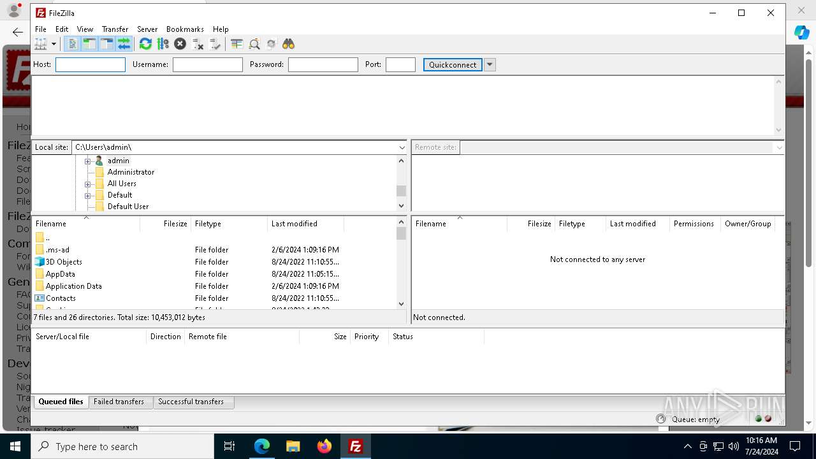Open Windows Start menu

tap(15, 446)
